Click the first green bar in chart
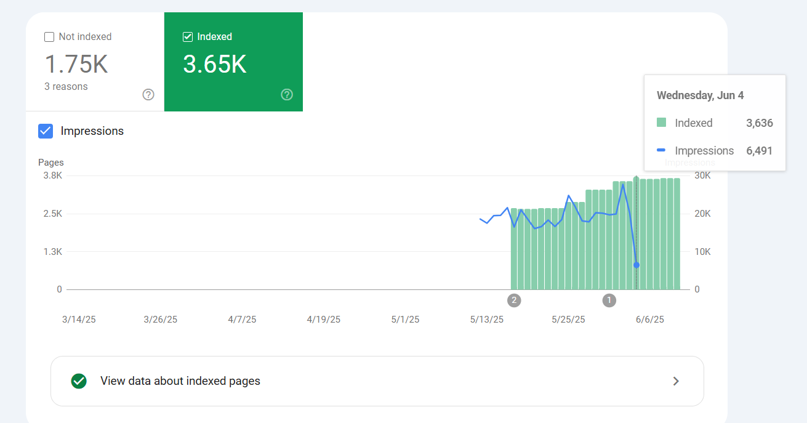The width and height of the screenshot is (807, 423). click(x=514, y=249)
